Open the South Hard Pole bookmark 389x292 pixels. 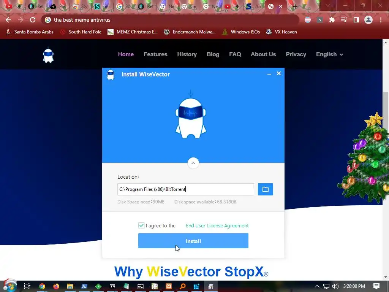[x=81, y=32]
